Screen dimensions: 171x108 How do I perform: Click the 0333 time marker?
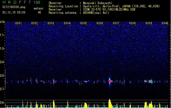point(51,23)
